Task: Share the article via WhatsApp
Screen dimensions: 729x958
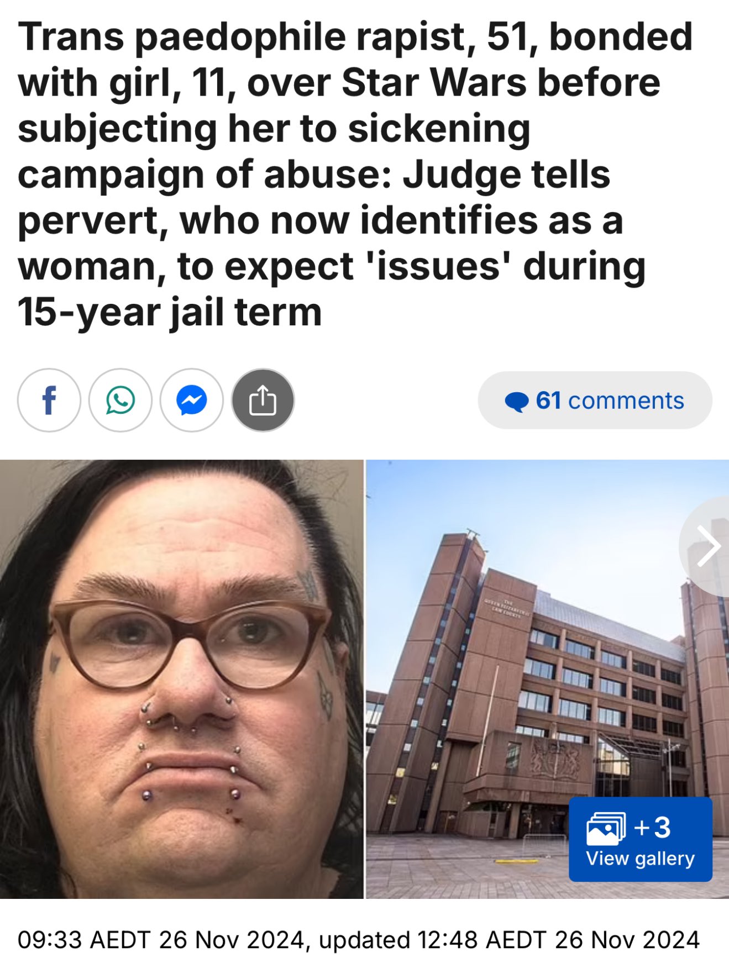Action: (120, 400)
